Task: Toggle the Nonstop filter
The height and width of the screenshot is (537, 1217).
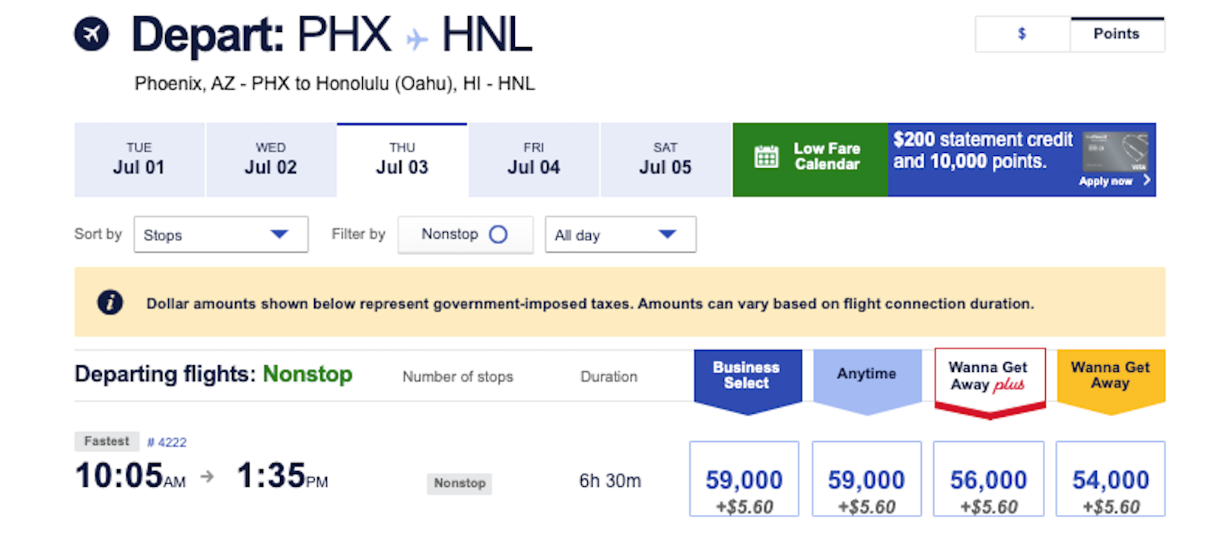Action: pos(465,234)
